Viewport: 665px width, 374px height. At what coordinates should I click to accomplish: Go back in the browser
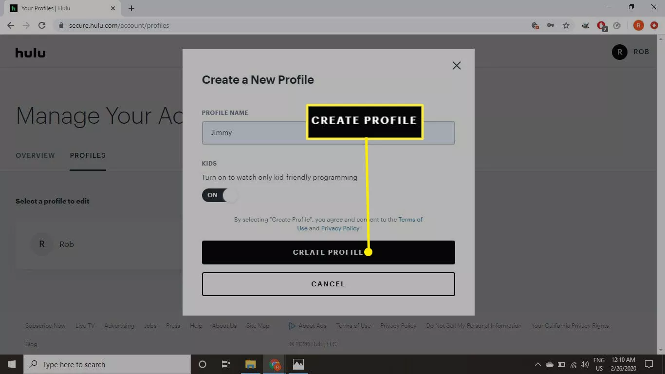tap(11, 25)
